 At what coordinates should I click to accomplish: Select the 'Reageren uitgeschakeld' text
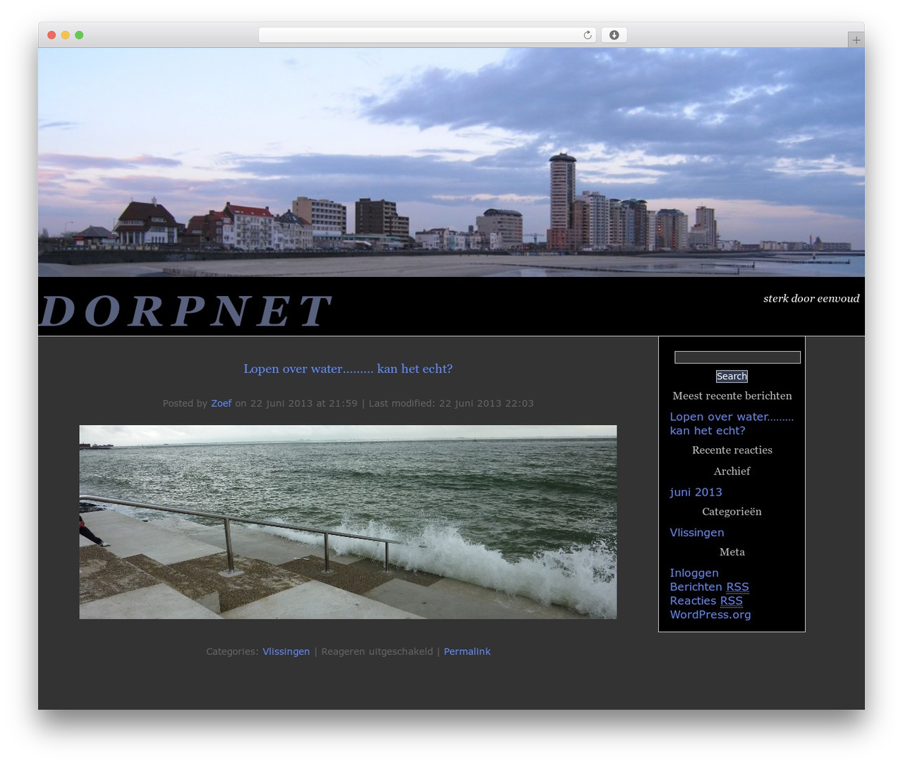377,651
